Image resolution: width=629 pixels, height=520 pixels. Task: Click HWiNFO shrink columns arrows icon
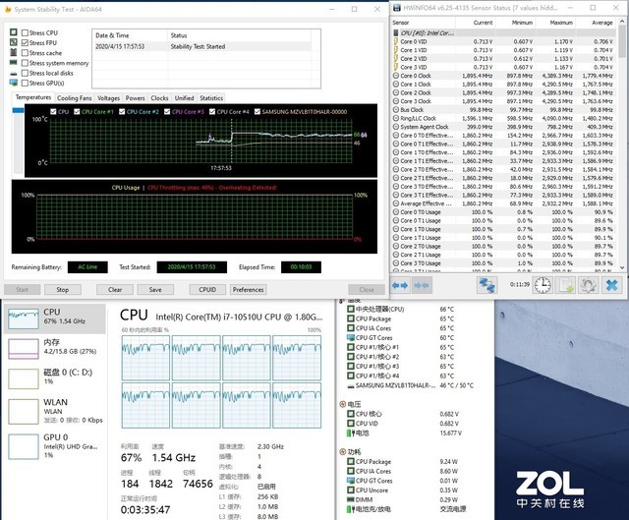[422, 285]
